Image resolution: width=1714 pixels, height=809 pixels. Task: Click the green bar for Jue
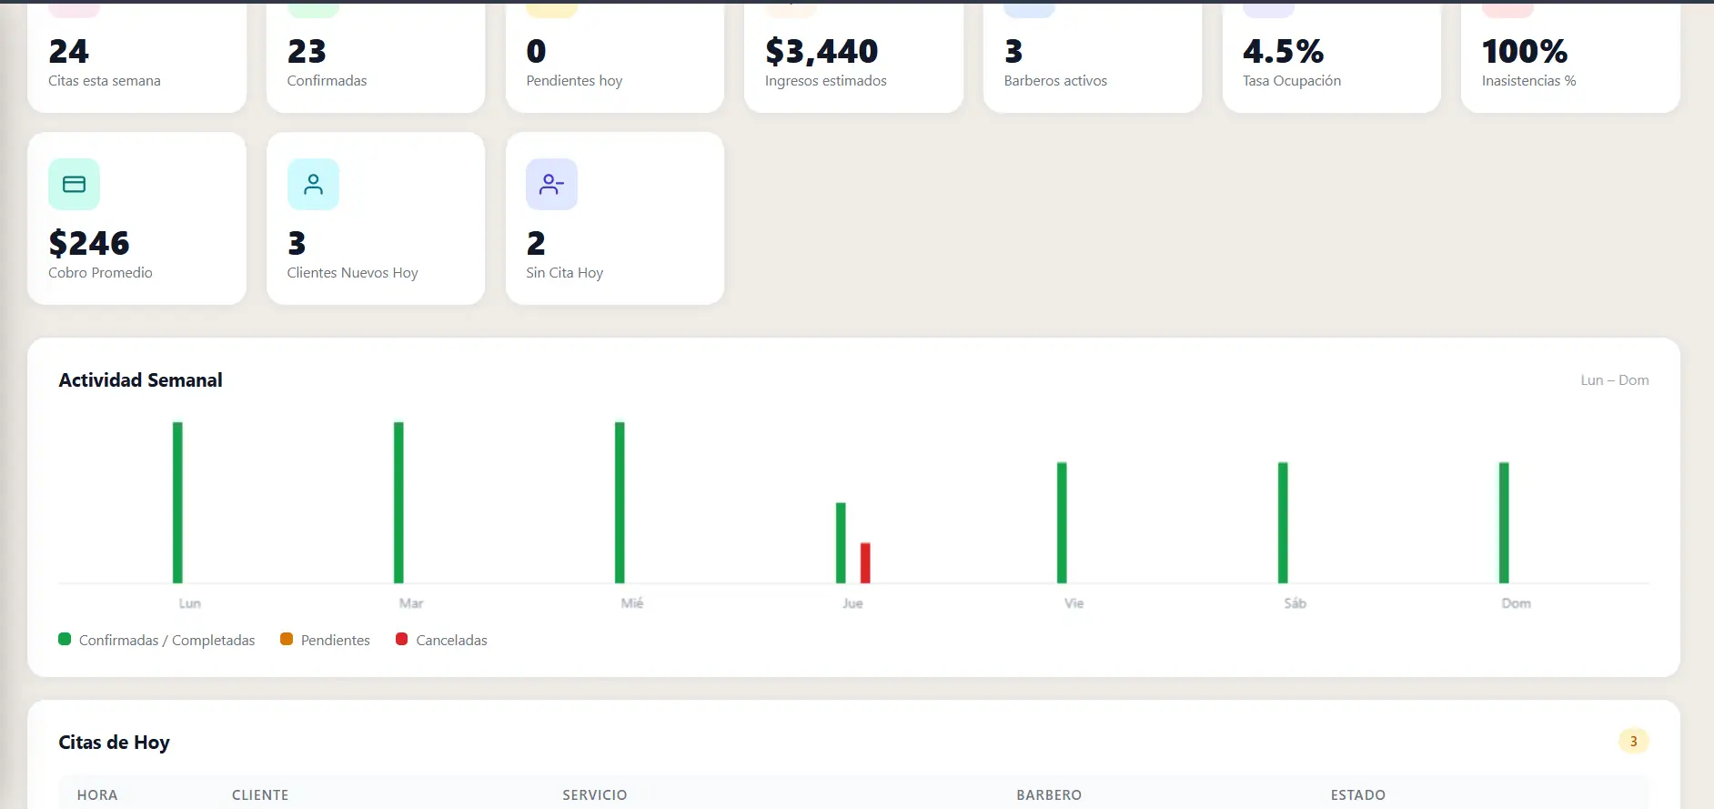pyautogui.click(x=841, y=542)
